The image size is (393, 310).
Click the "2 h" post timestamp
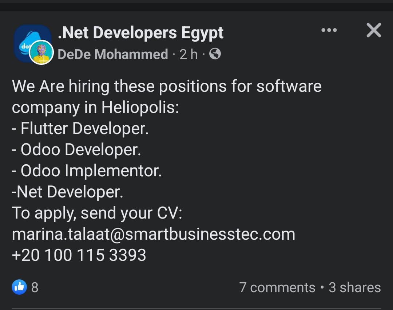[188, 54]
